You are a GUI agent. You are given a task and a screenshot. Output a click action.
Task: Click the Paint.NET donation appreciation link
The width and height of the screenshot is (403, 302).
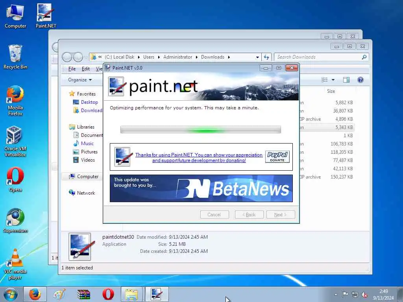click(x=199, y=158)
